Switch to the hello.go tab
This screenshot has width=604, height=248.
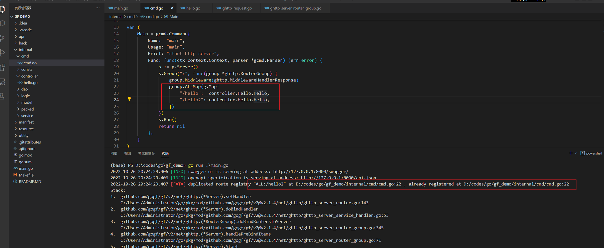[193, 8]
